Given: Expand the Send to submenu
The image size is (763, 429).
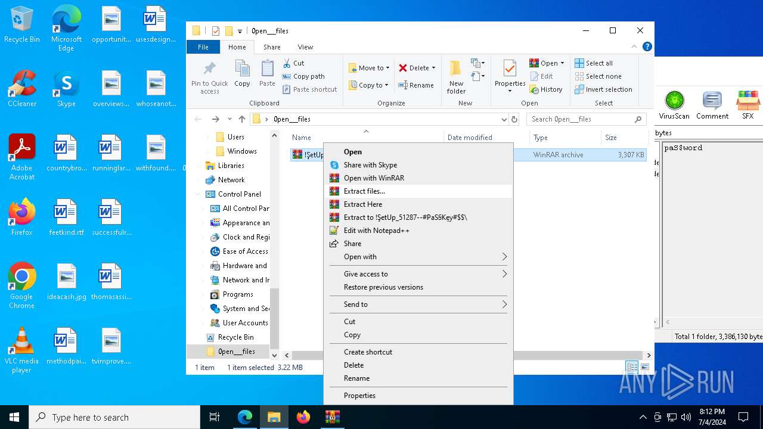Looking at the screenshot, I should [418, 304].
